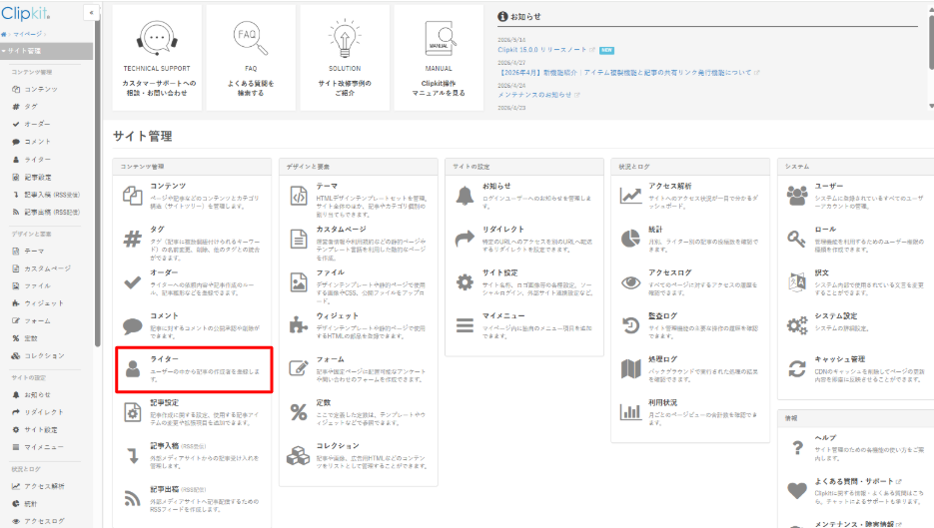Select アクセス解析 in the sidebar menu

(44, 486)
